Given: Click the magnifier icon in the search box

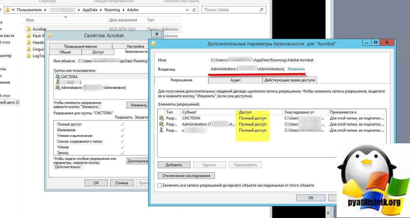Looking at the screenshot, I should [x=262, y=10].
